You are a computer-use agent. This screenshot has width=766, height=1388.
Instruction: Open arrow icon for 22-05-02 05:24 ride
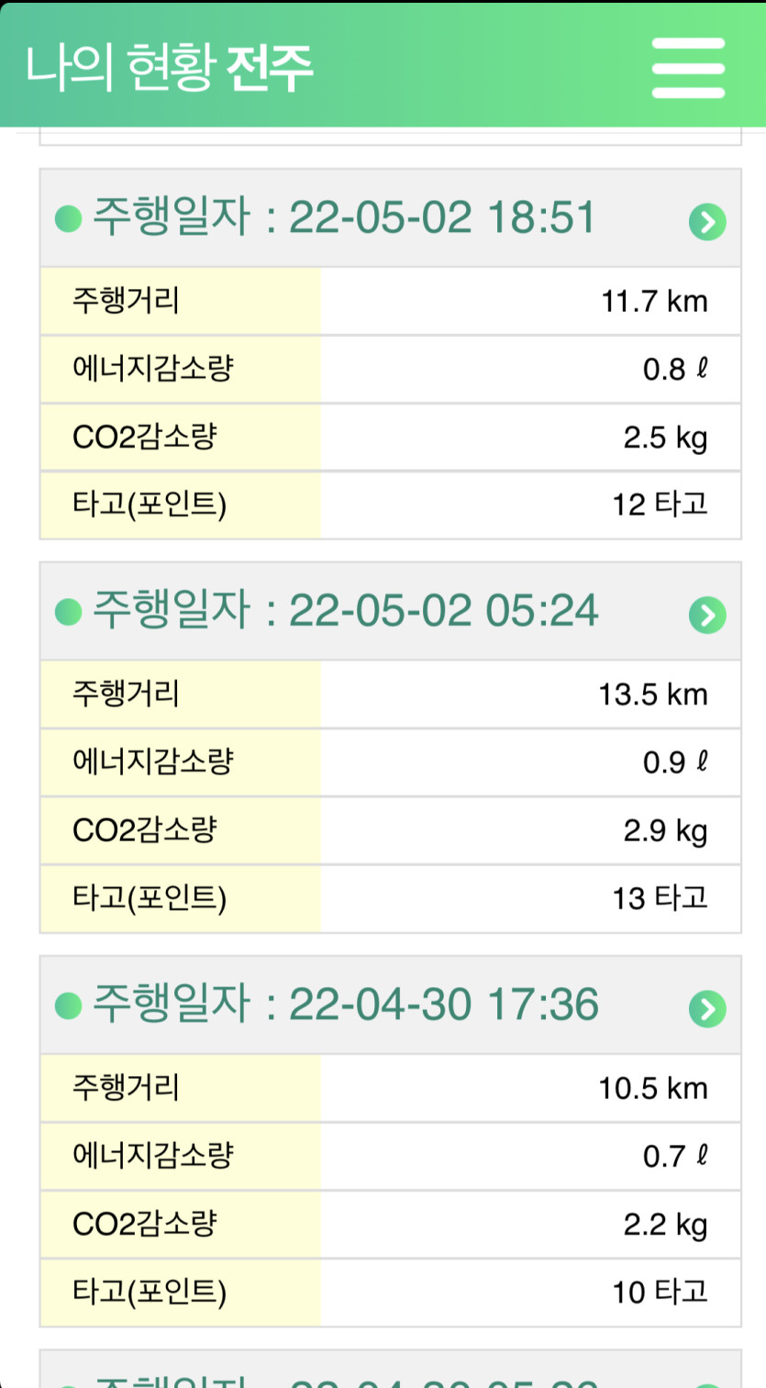pyautogui.click(x=707, y=615)
